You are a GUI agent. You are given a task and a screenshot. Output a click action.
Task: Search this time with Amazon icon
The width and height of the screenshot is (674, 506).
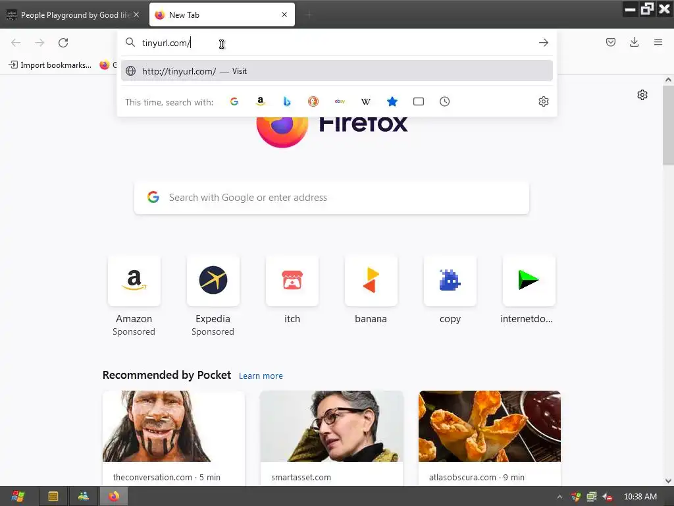click(261, 101)
